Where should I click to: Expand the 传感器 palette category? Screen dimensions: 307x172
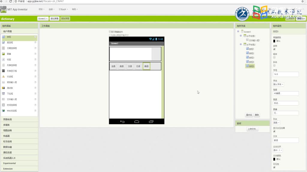point(19,136)
